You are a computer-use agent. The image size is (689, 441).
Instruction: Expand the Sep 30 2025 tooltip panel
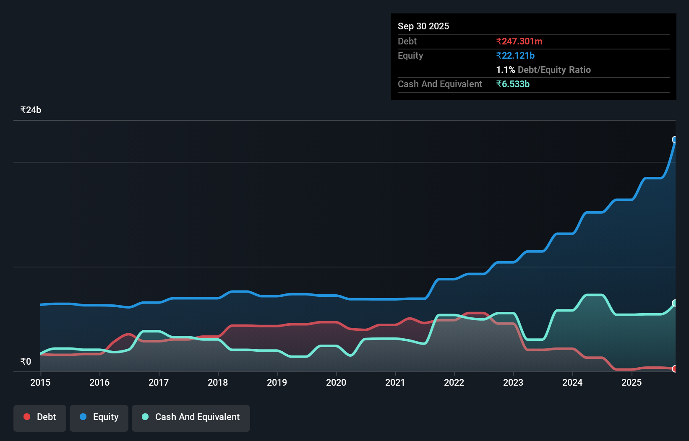click(x=423, y=26)
